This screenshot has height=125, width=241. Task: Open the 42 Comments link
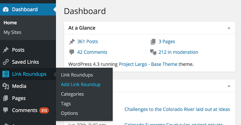[x=92, y=52]
